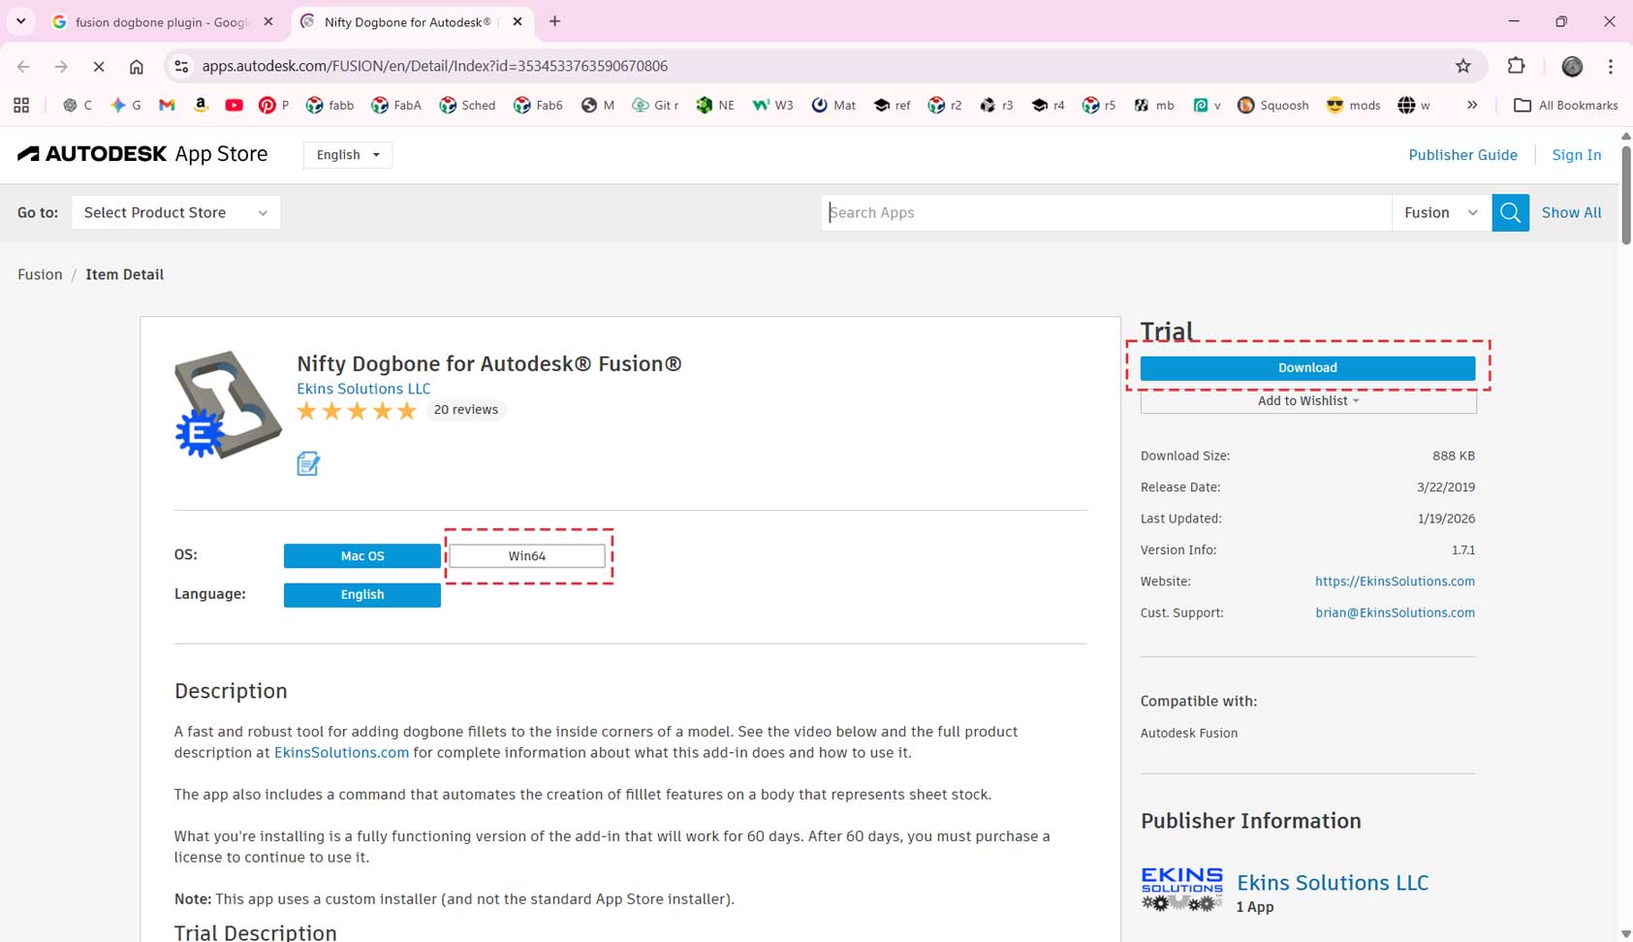Image resolution: width=1633 pixels, height=942 pixels.
Task: Select the Mac OS option
Action: pos(362,555)
